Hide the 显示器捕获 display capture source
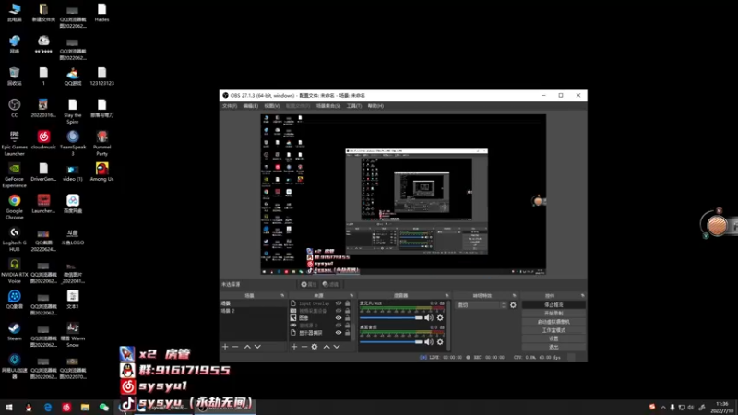 coord(339,333)
